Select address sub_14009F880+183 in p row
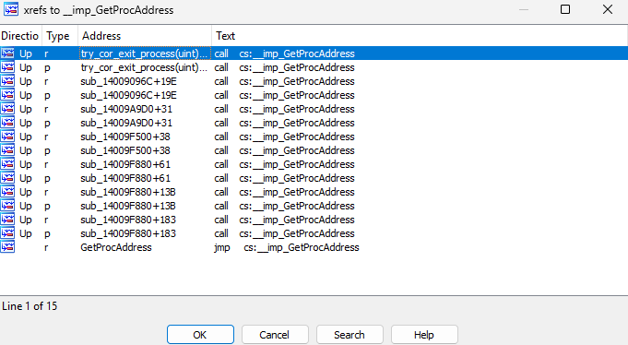 [128, 233]
